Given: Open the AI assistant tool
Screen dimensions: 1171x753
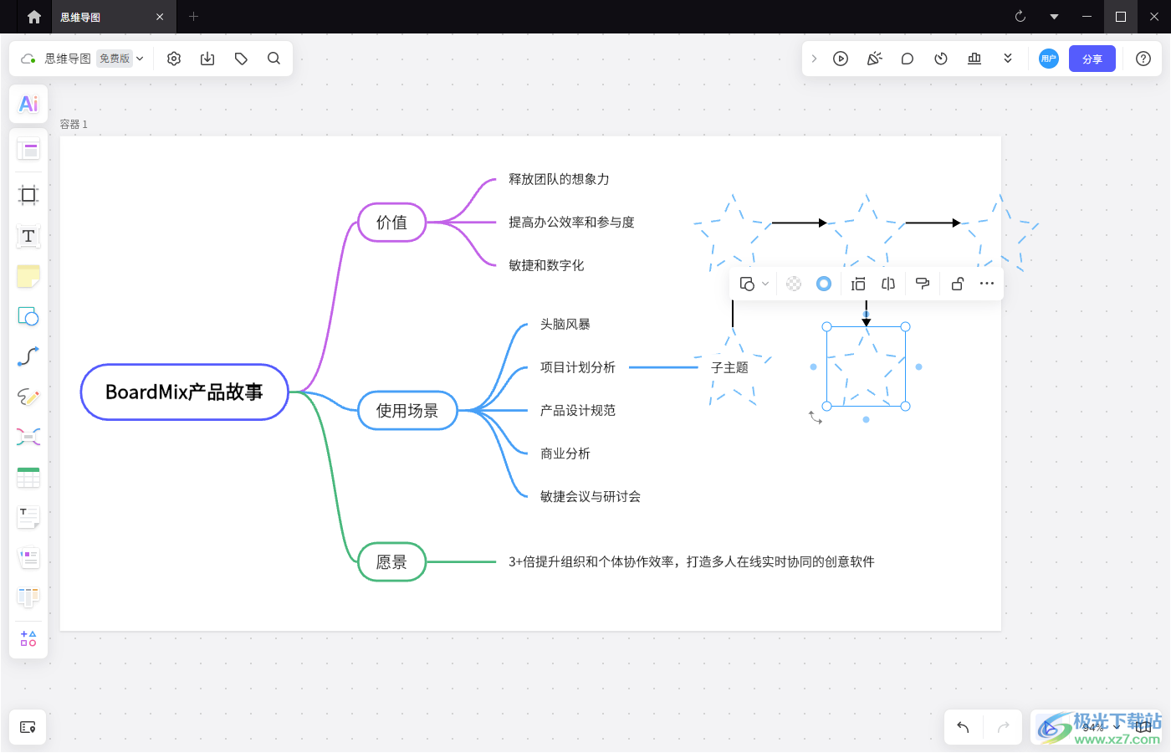Looking at the screenshot, I should tap(28, 104).
